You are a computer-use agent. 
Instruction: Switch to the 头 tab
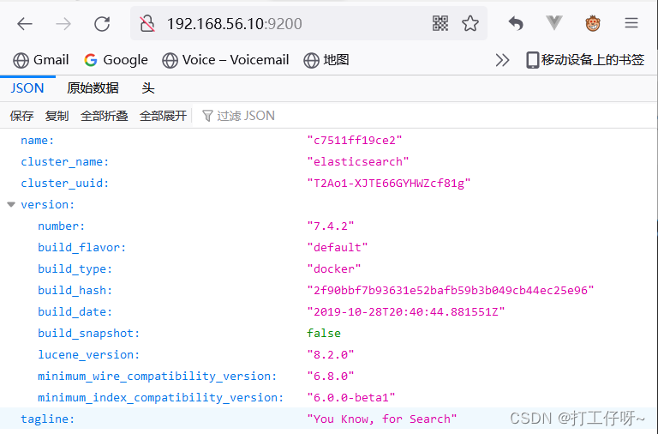click(x=148, y=88)
